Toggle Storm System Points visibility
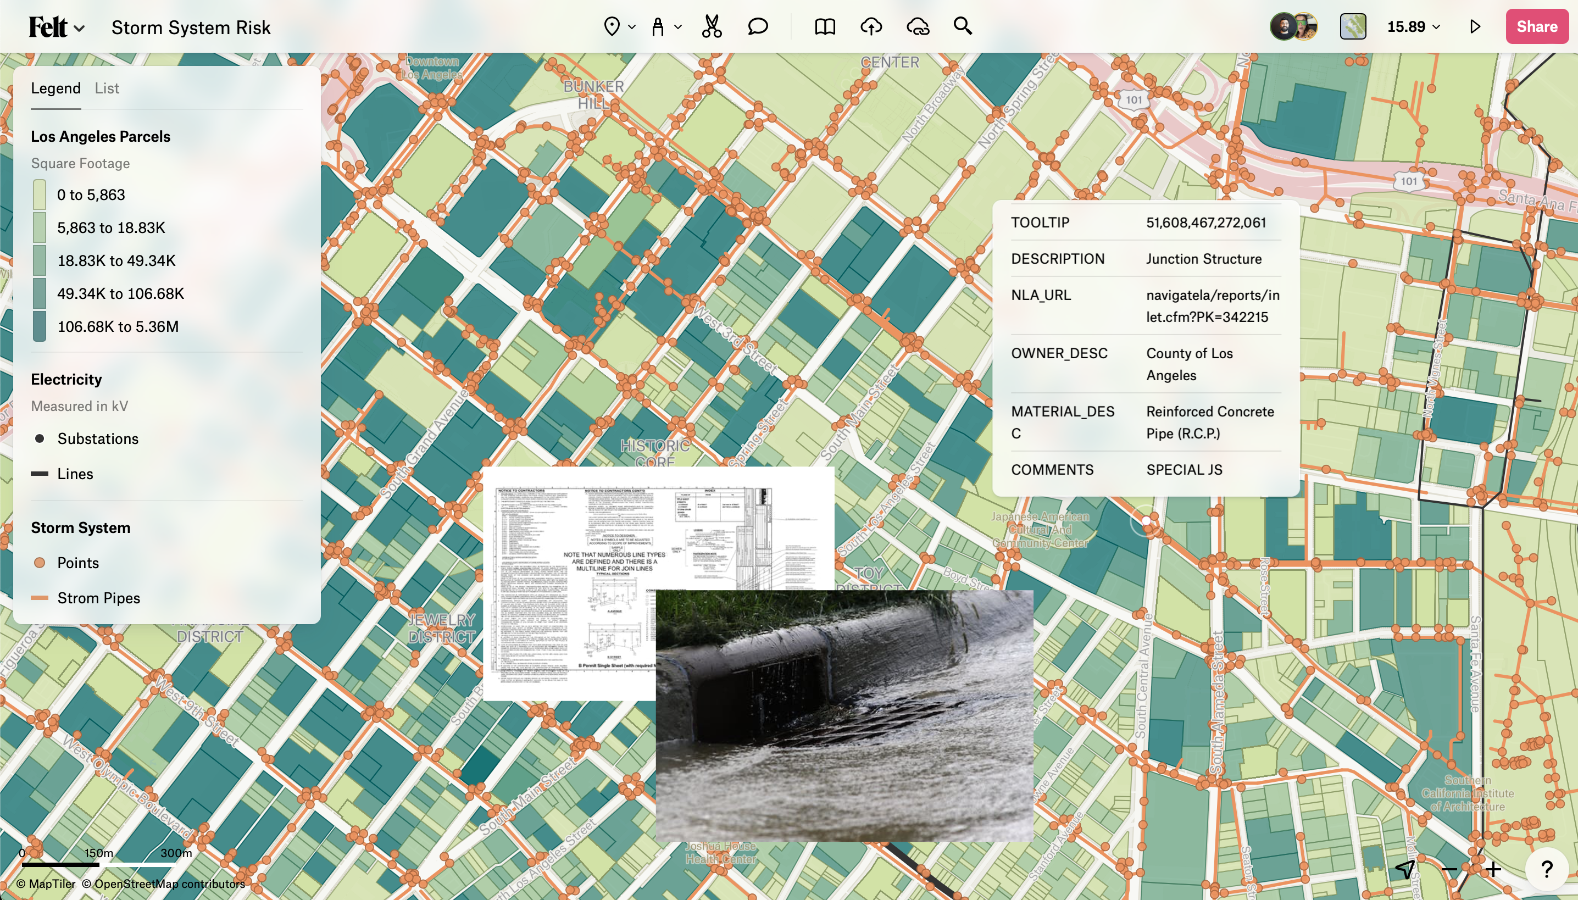Image resolution: width=1578 pixels, height=900 pixels. [x=77, y=562]
